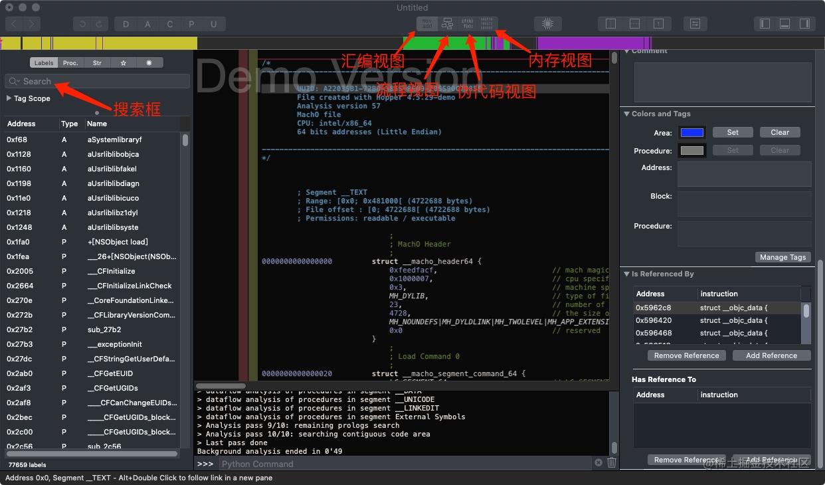
Task: Click the CPU chip icon in toolbar
Action: tap(547, 24)
